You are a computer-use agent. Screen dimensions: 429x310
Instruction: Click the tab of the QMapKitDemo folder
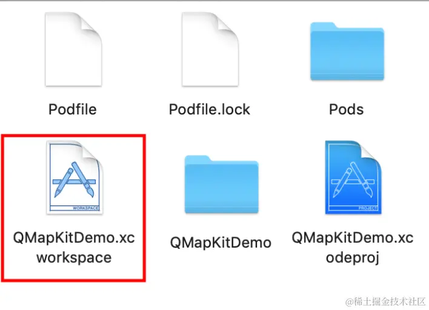point(198,159)
